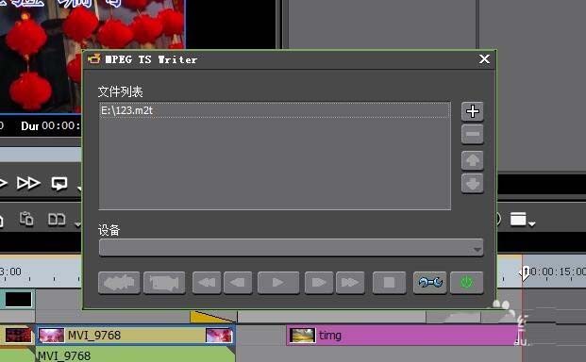Click the camcorder icon in the dialog
Screen dimensions: 586x362
tap(164, 283)
